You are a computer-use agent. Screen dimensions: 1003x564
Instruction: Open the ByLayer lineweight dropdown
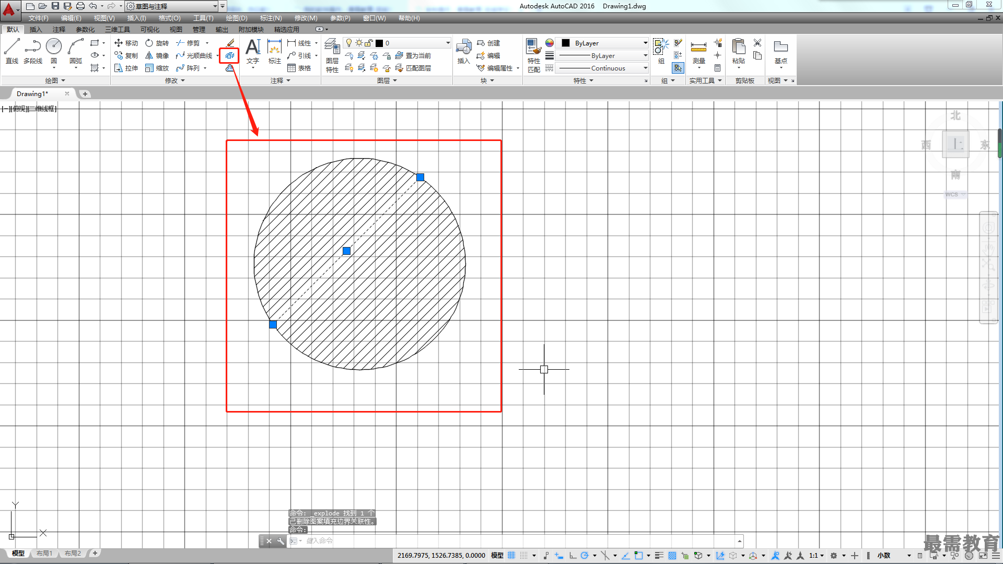pyautogui.click(x=645, y=55)
